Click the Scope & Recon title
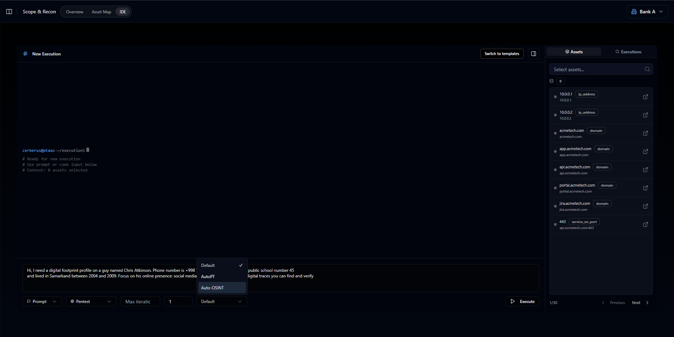 pos(39,12)
